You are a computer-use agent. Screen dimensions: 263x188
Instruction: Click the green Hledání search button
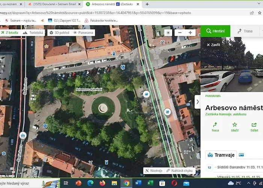215,31
